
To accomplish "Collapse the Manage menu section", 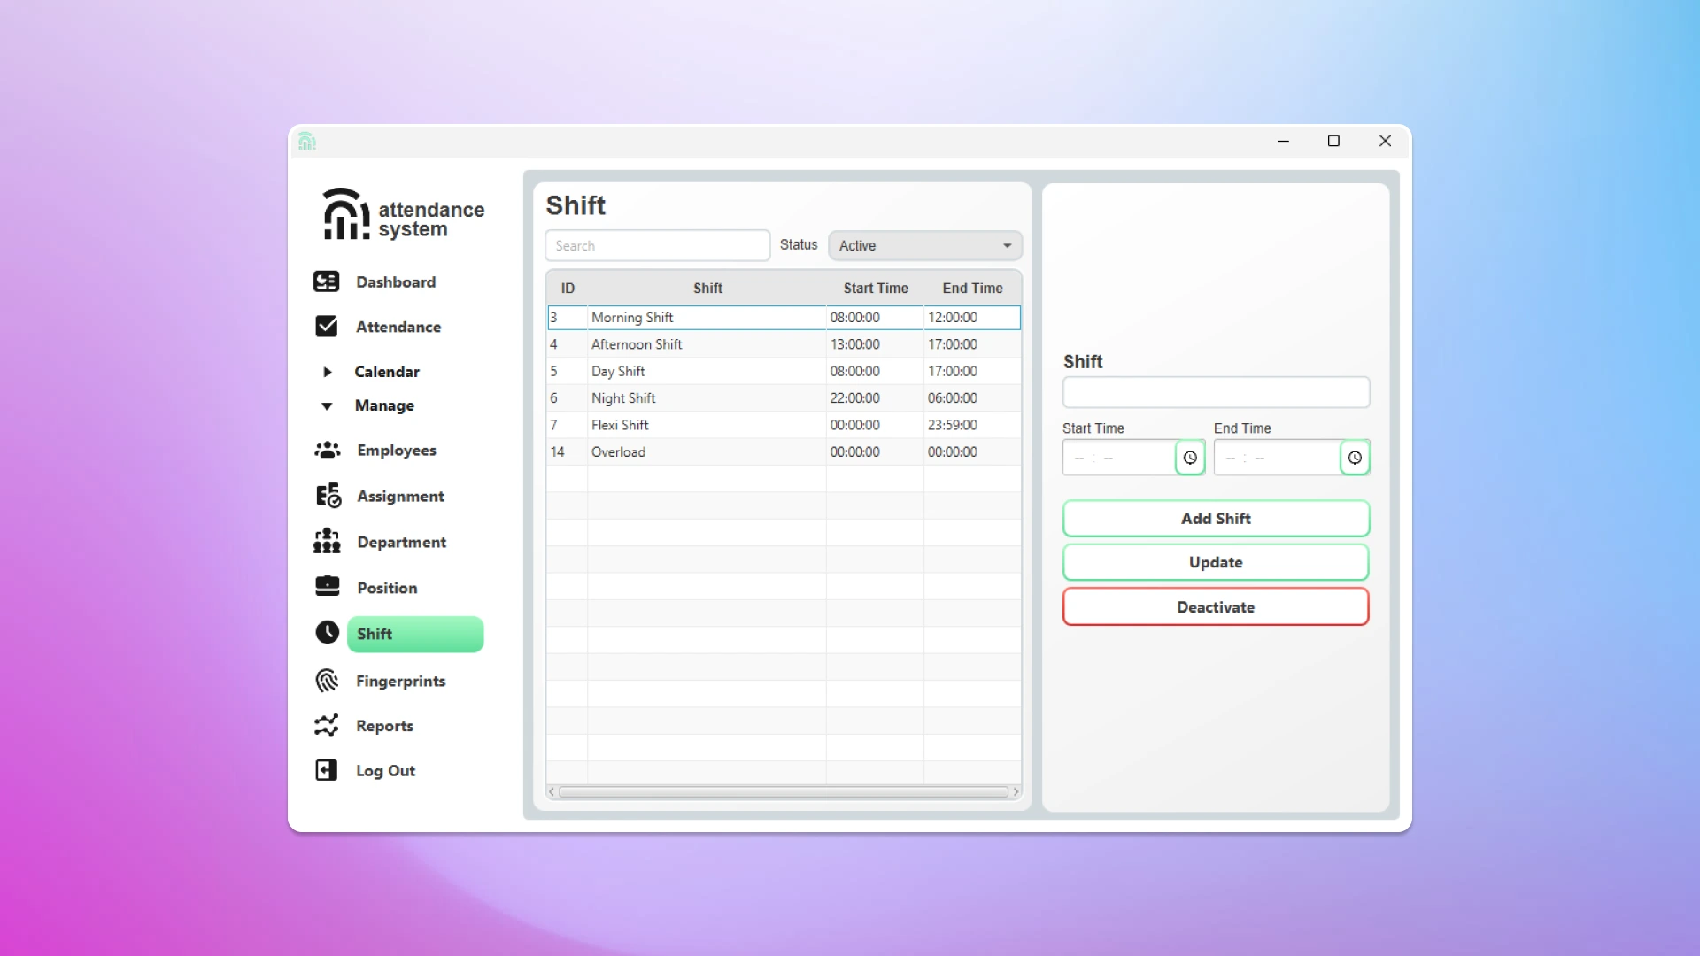I will click(x=327, y=405).
